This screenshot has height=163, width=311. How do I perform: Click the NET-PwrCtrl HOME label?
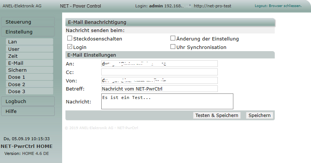tap(27, 146)
